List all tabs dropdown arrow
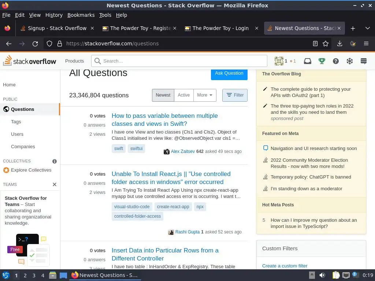Screen dimensions: 375x281 pyautogui.click(x=368, y=28)
